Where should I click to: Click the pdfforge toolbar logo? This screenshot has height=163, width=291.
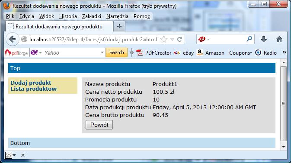tap(16, 53)
